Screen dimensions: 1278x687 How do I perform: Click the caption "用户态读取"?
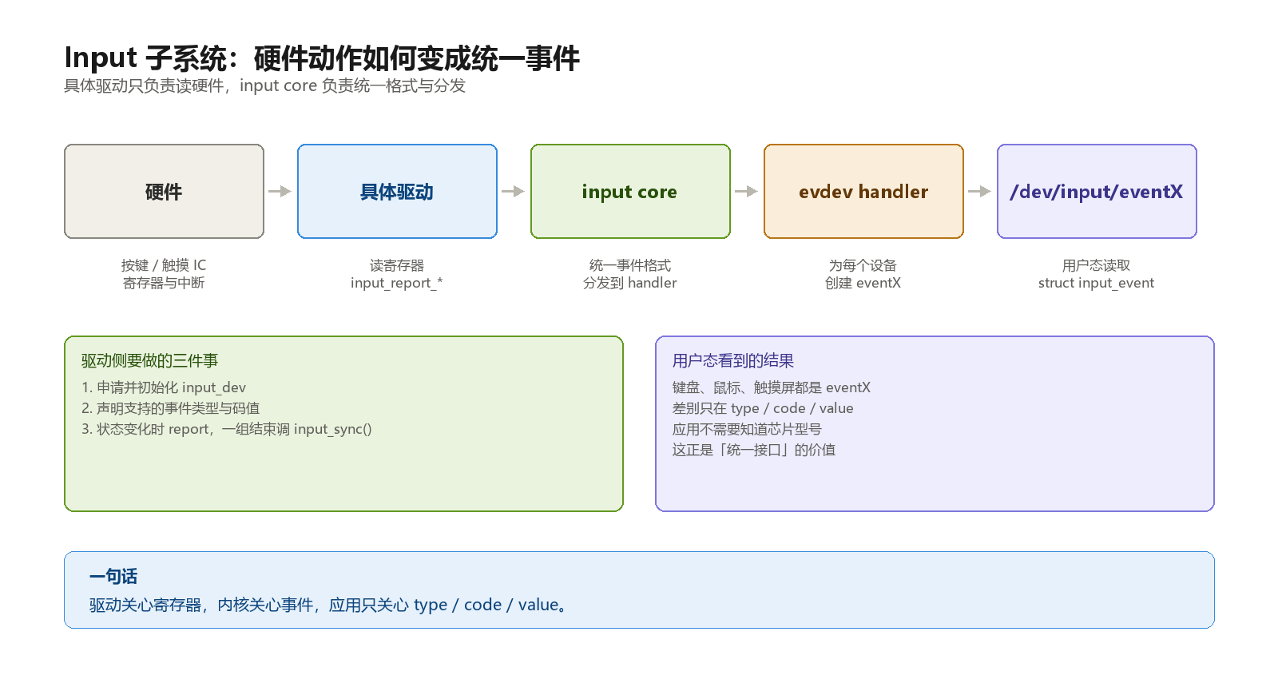(1097, 265)
